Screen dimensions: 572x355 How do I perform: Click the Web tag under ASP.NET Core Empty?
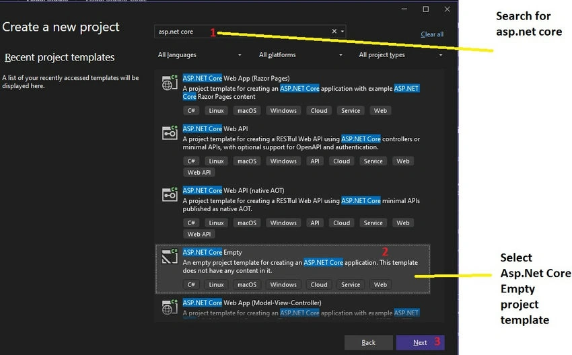pyautogui.click(x=380, y=284)
